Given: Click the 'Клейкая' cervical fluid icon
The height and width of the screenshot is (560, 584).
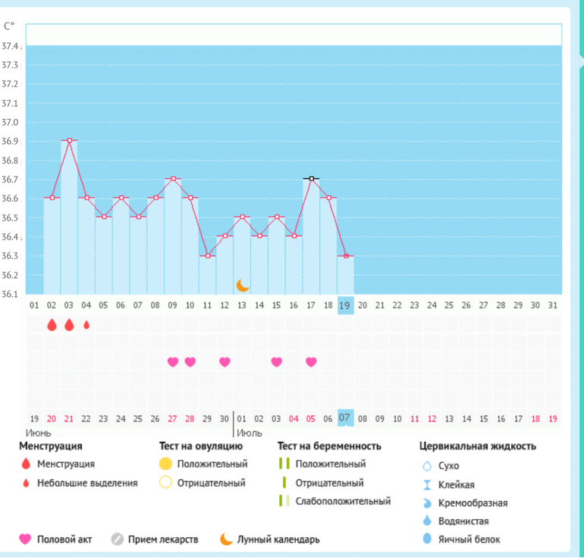Looking at the screenshot, I should 426,485.
